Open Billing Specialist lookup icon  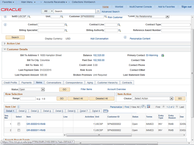point(66,31)
